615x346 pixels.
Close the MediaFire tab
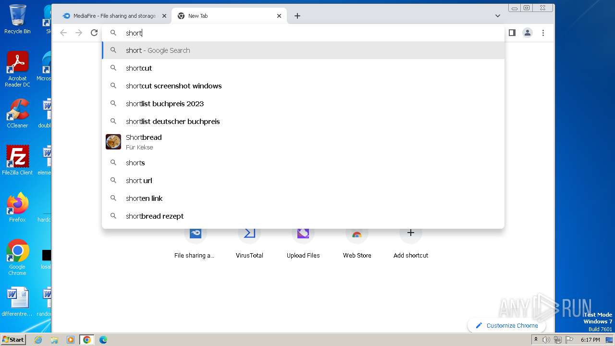pyautogui.click(x=164, y=16)
